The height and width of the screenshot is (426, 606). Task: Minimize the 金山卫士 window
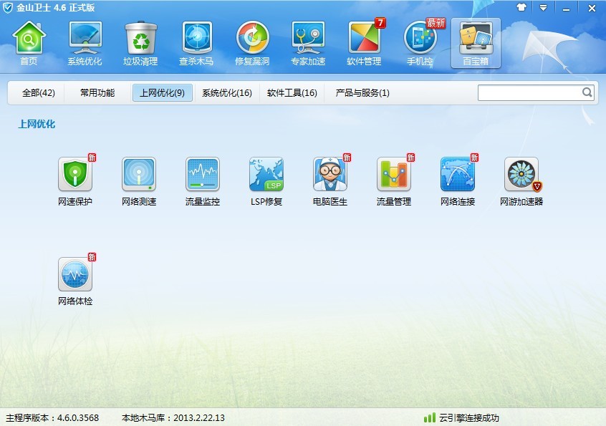tap(566, 8)
